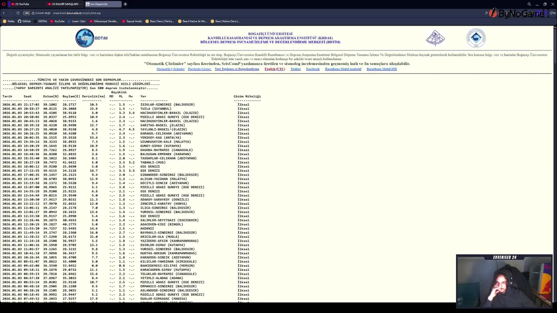Open the GitHub bookmark
Screen dimensions: 557x313
24,21
